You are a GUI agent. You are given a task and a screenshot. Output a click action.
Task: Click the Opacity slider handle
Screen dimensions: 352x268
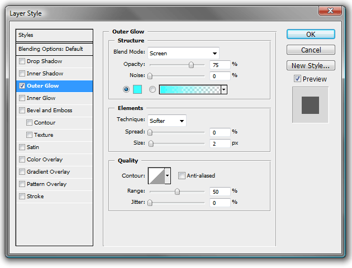coord(191,65)
